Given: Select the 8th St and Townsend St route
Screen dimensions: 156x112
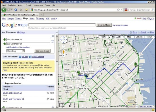Looking at the screenshot, I should [13, 99].
